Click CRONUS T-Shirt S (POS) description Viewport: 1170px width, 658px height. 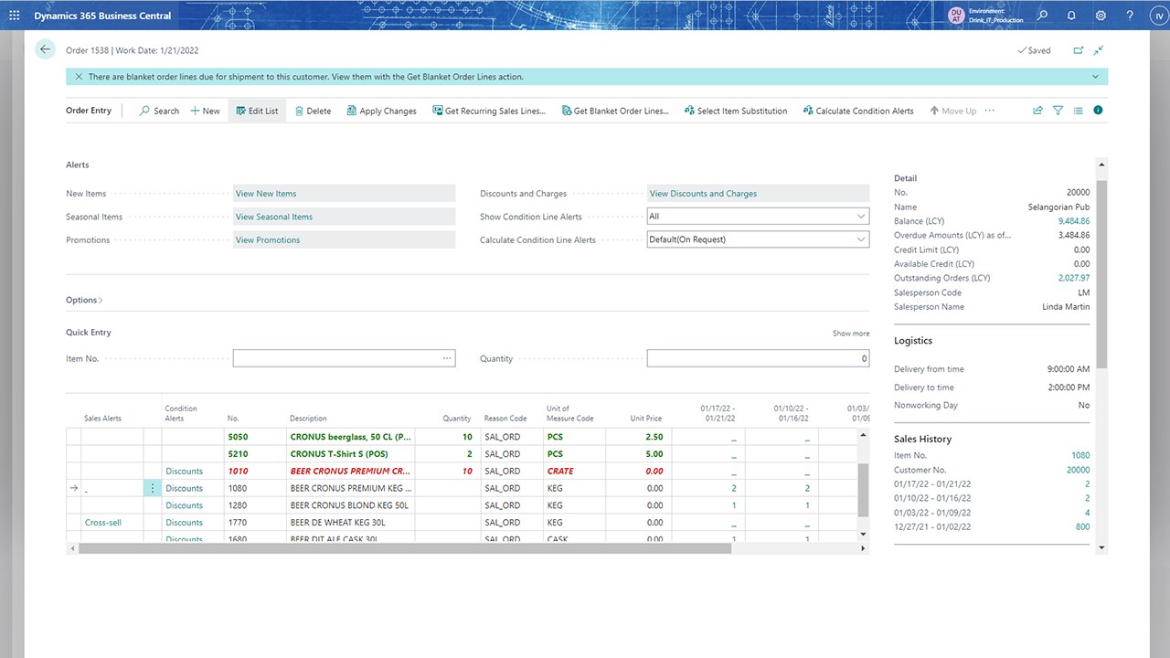337,454
